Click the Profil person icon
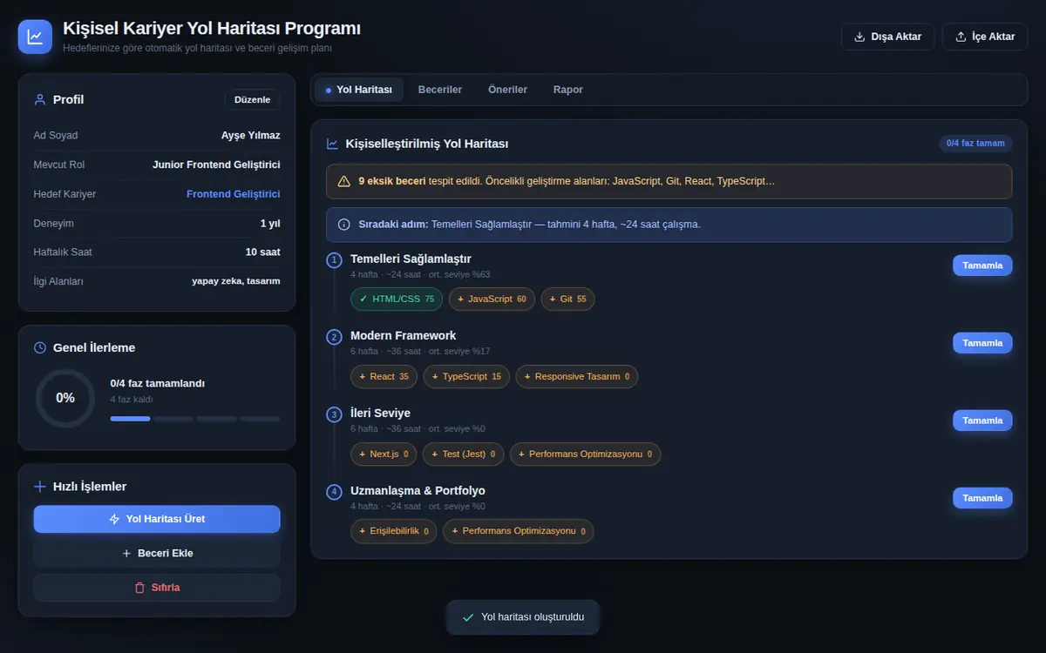The image size is (1046, 653). click(x=39, y=99)
